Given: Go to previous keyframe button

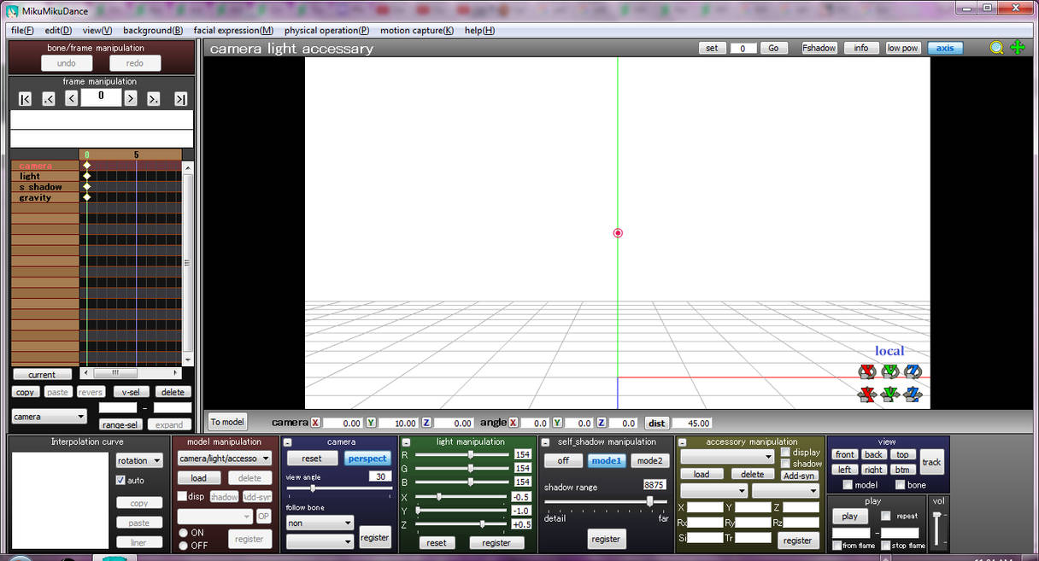Looking at the screenshot, I should tap(49, 99).
